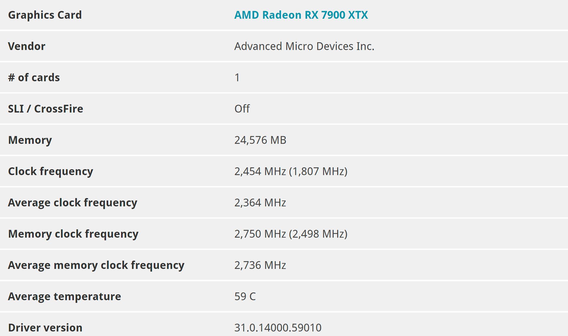The width and height of the screenshot is (568, 336).
Task: Click the Memory row label
Action: [30, 140]
